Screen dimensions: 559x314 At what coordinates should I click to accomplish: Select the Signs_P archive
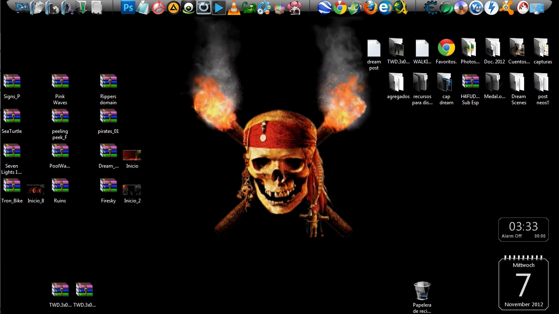coord(12,87)
